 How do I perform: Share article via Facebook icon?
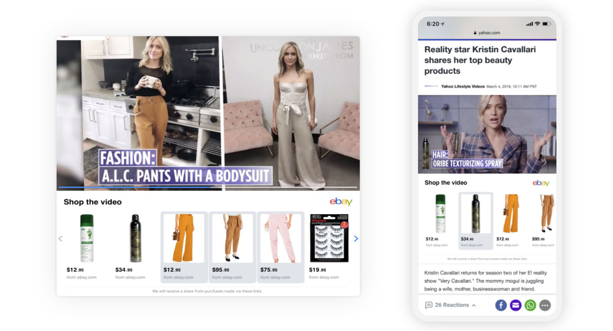click(501, 305)
